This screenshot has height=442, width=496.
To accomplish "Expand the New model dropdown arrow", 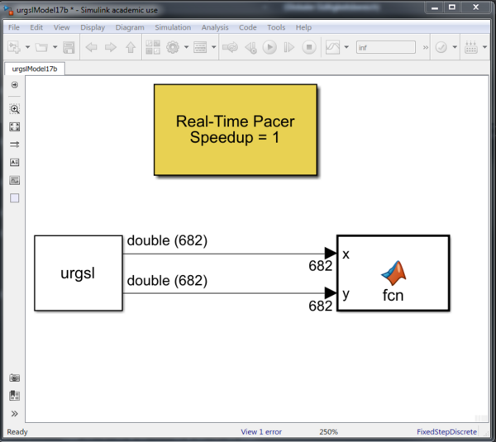I will [x=27, y=47].
